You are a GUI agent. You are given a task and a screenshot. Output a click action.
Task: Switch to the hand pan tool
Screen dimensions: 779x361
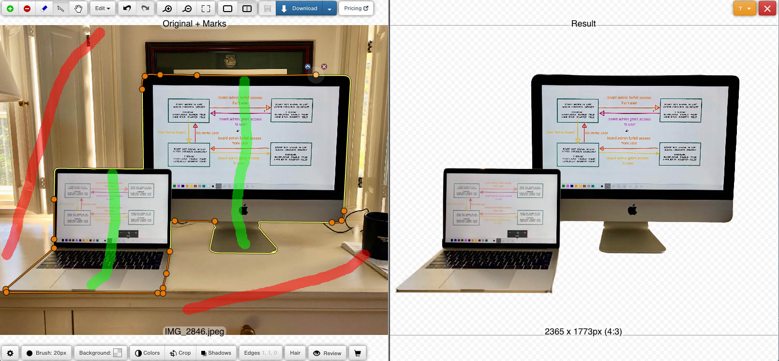(x=78, y=9)
